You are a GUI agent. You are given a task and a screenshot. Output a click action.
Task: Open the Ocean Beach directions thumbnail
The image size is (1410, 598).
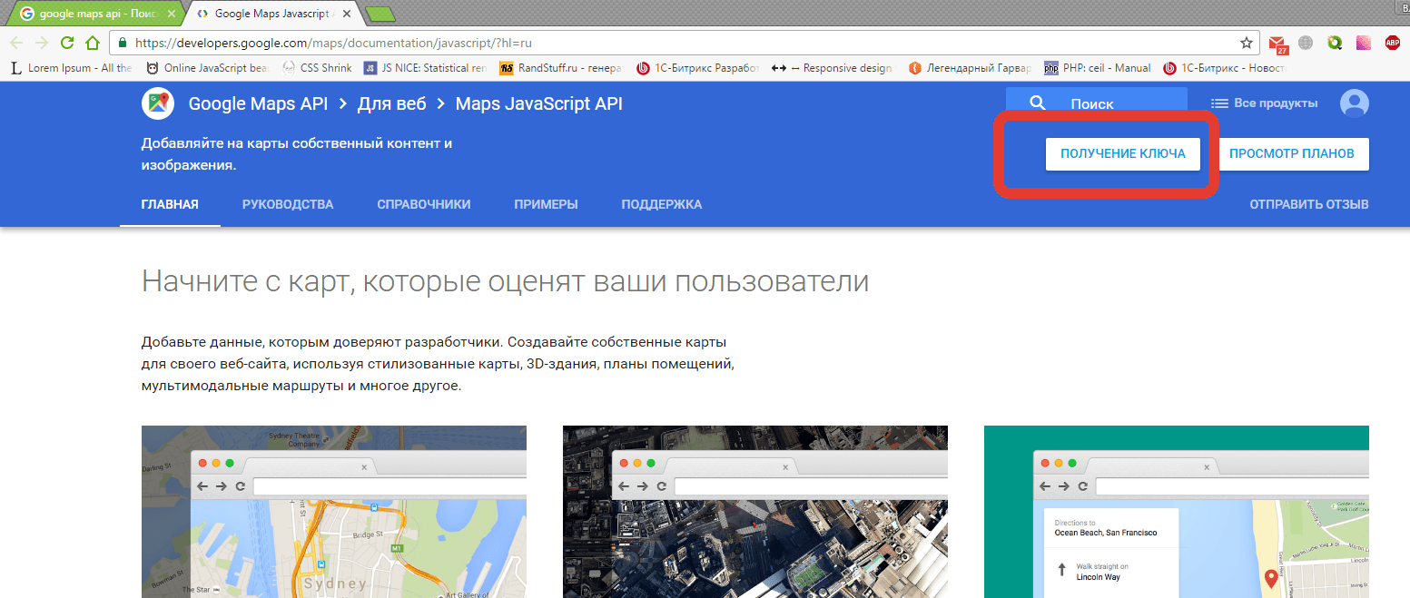point(1177,512)
